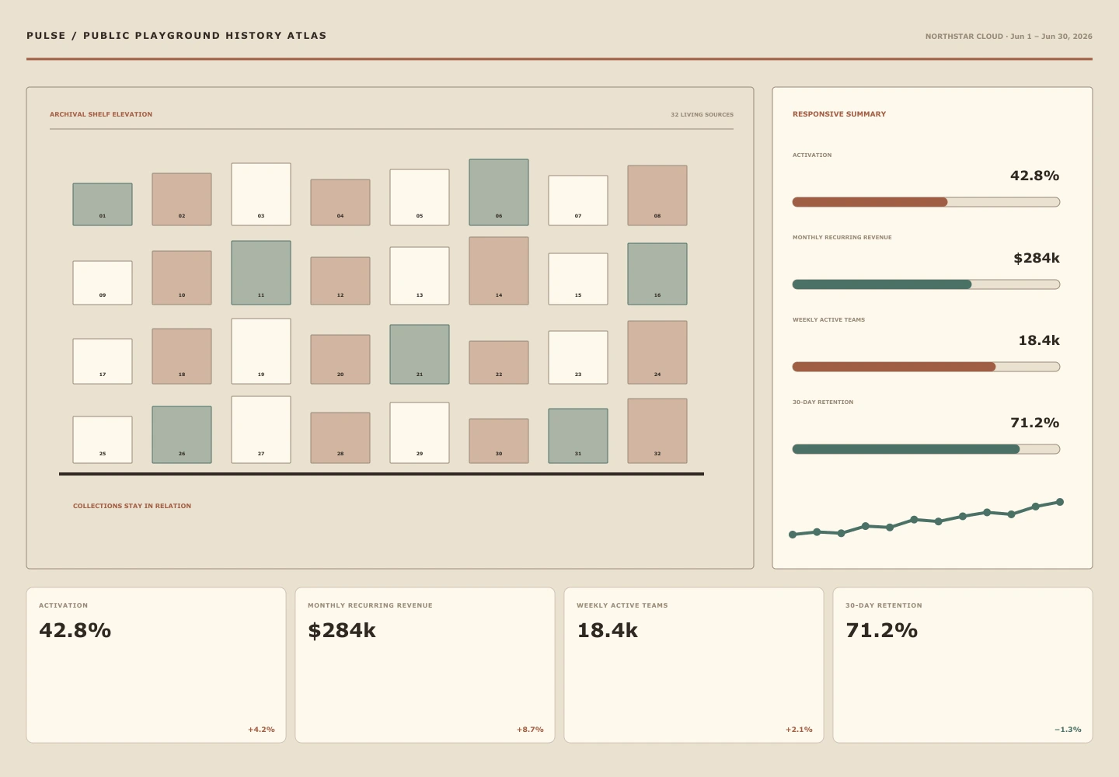The image size is (1119, 777).
Task: Click the +8.7% change value
Action: click(x=530, y=730)
